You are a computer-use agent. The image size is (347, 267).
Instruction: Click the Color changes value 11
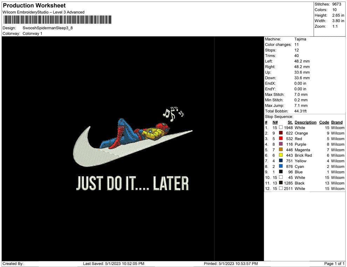[296, 44]
